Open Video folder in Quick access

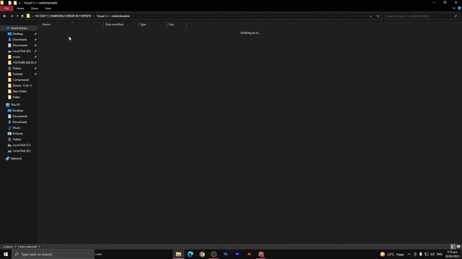click(16, 97)
